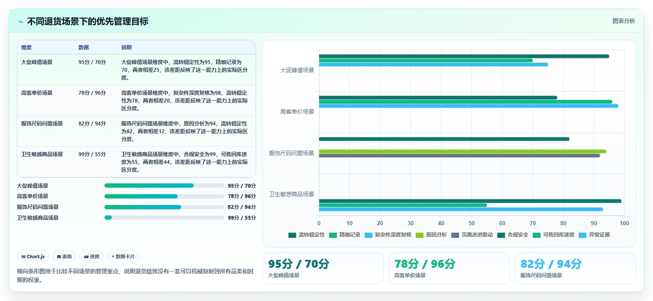Viewport: 653px width, 301px height.
Task: Toggle the 异常证据 legend entry
Action: (594, 235)
